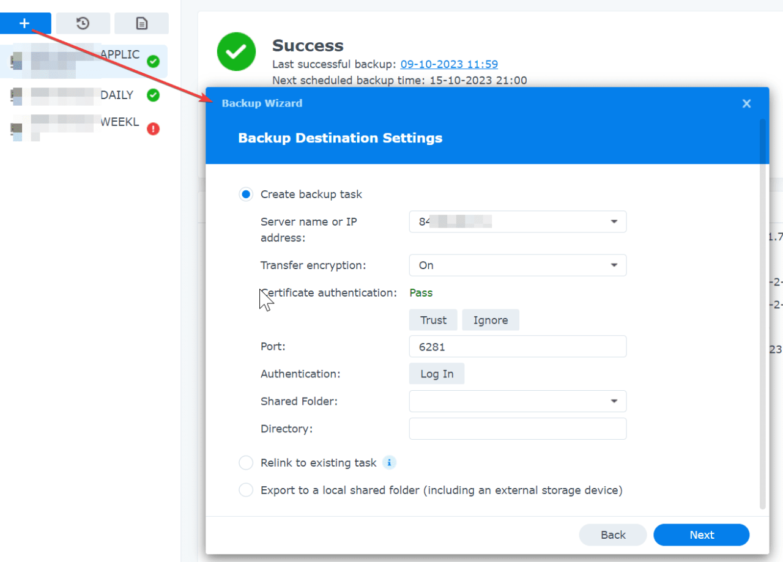
Task: Click the large green Success check icon
Action: pyautogui.click(x=236, y=52)
